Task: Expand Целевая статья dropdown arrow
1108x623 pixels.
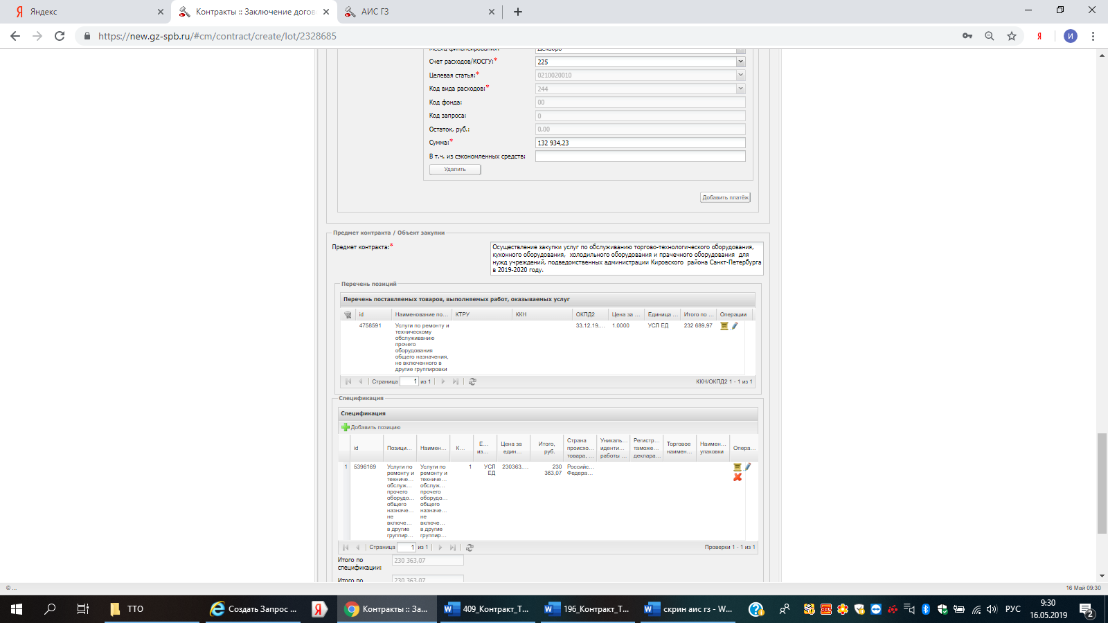Action: pos(740,75)
